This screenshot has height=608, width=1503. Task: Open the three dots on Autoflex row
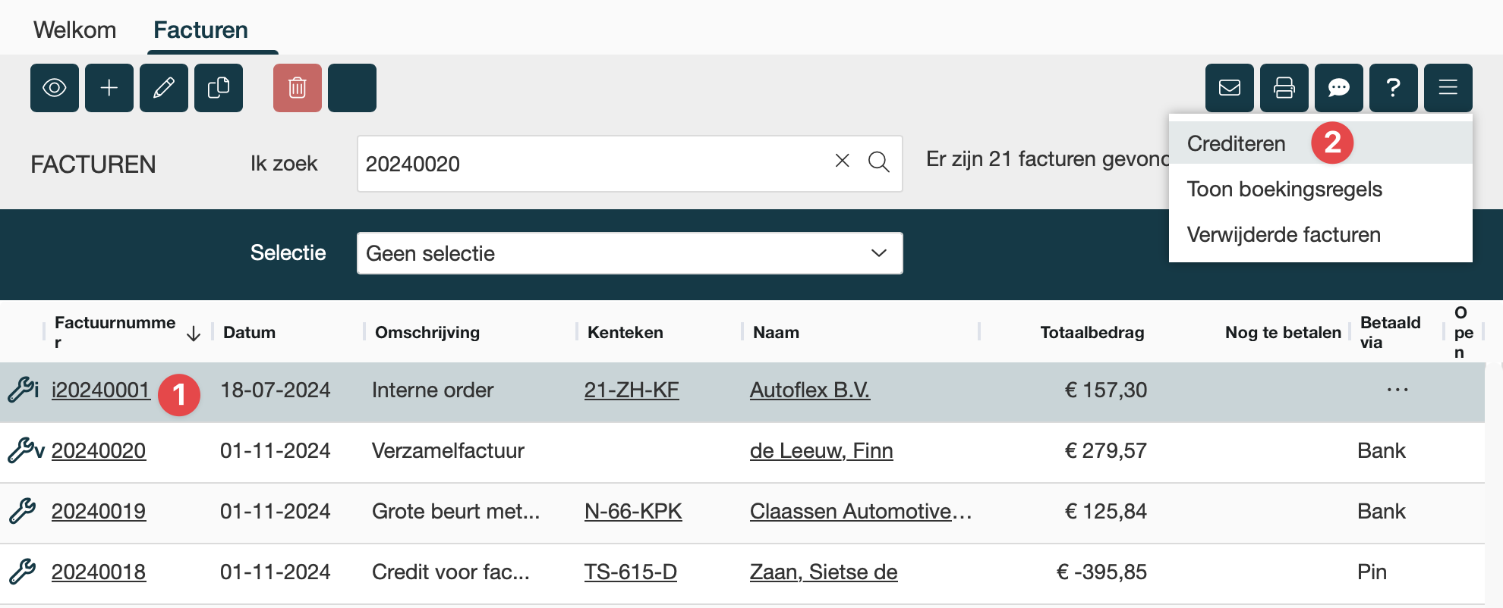[1397, 390]
